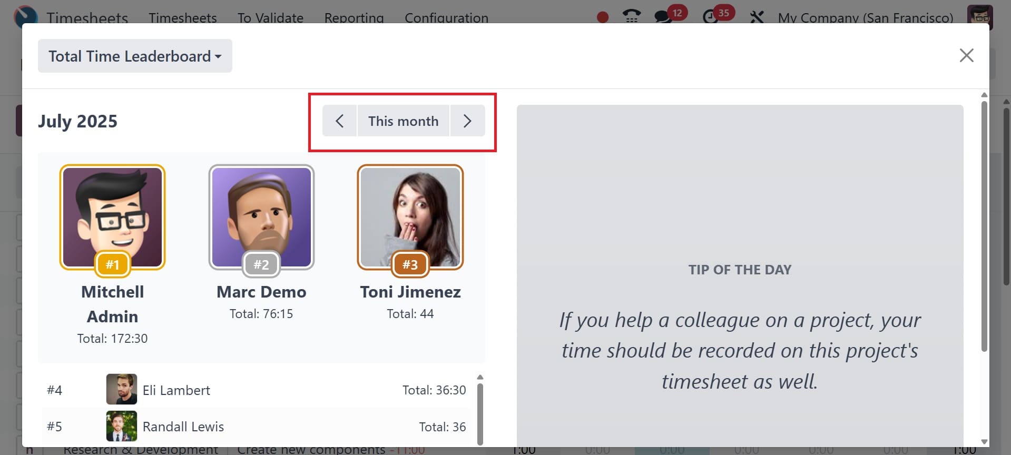This screenshot has width=1011, height=455.
Task: Click the dialog scrollbar down arrow
Action: tap(984, 442)
